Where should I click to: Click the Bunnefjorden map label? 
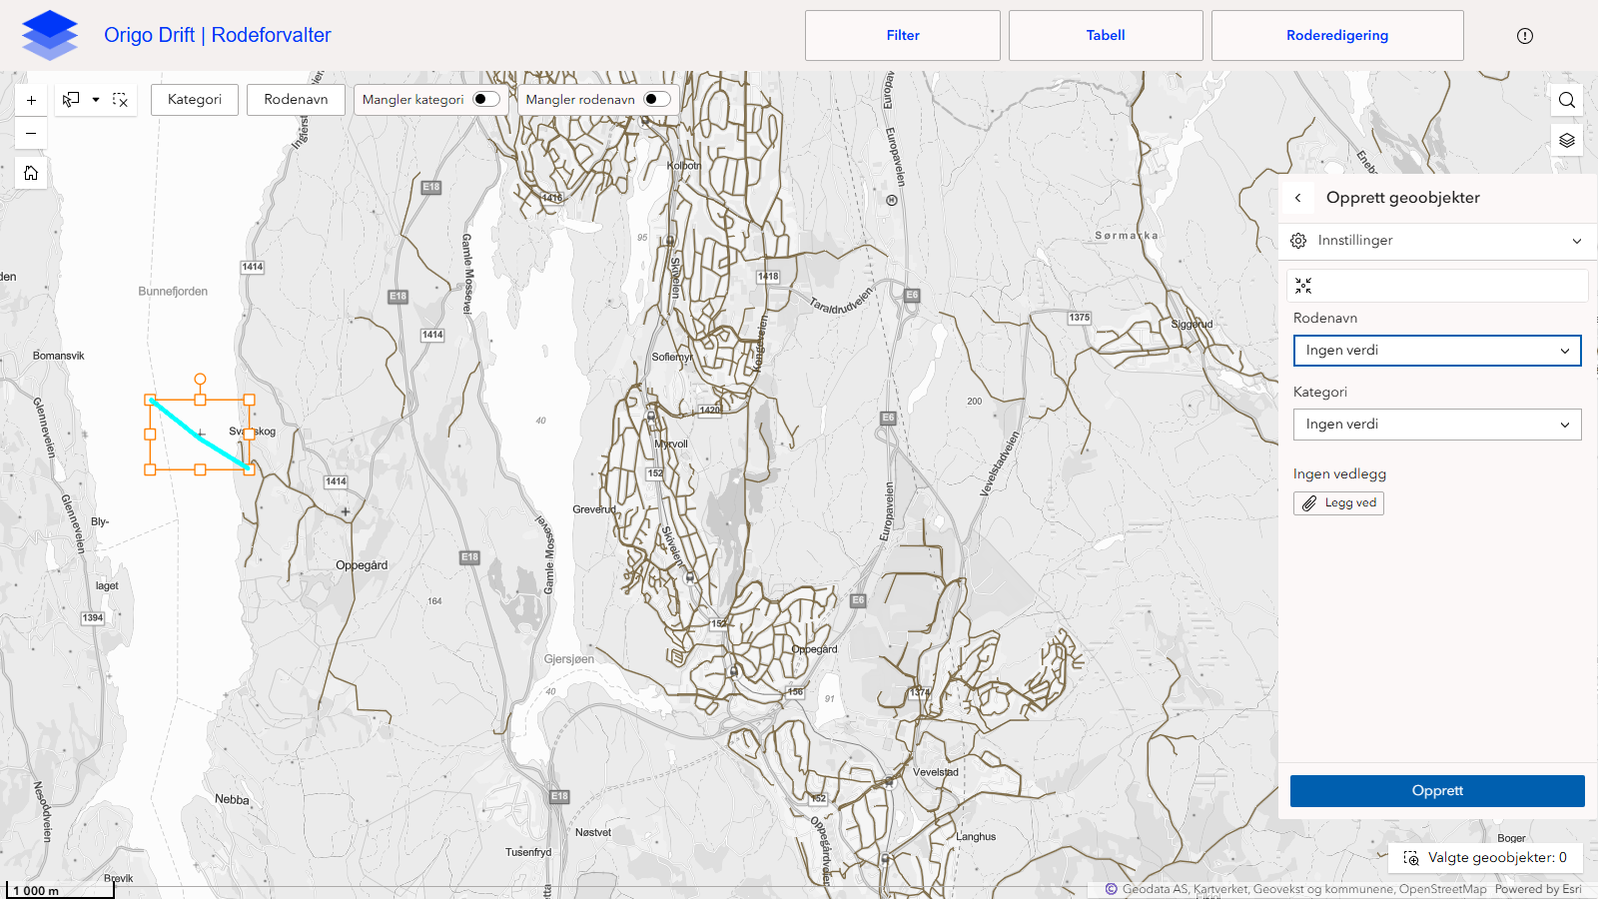pyautogui.click(x=173, y=292)
